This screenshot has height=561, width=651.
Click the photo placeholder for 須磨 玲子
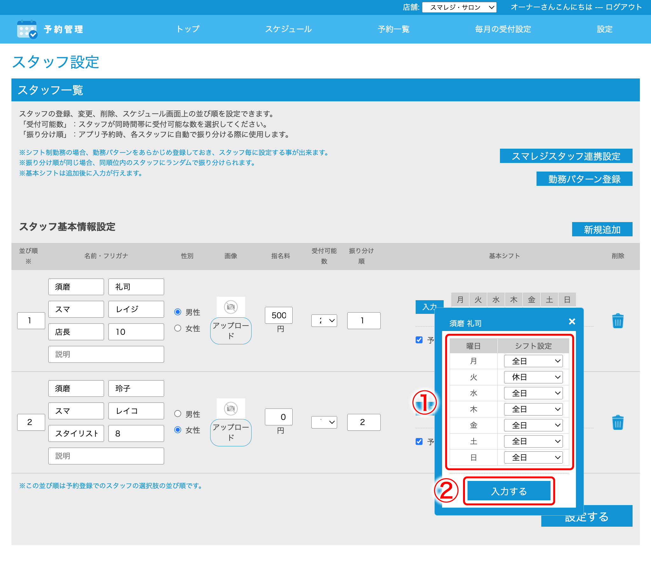[x=231, y=409]
